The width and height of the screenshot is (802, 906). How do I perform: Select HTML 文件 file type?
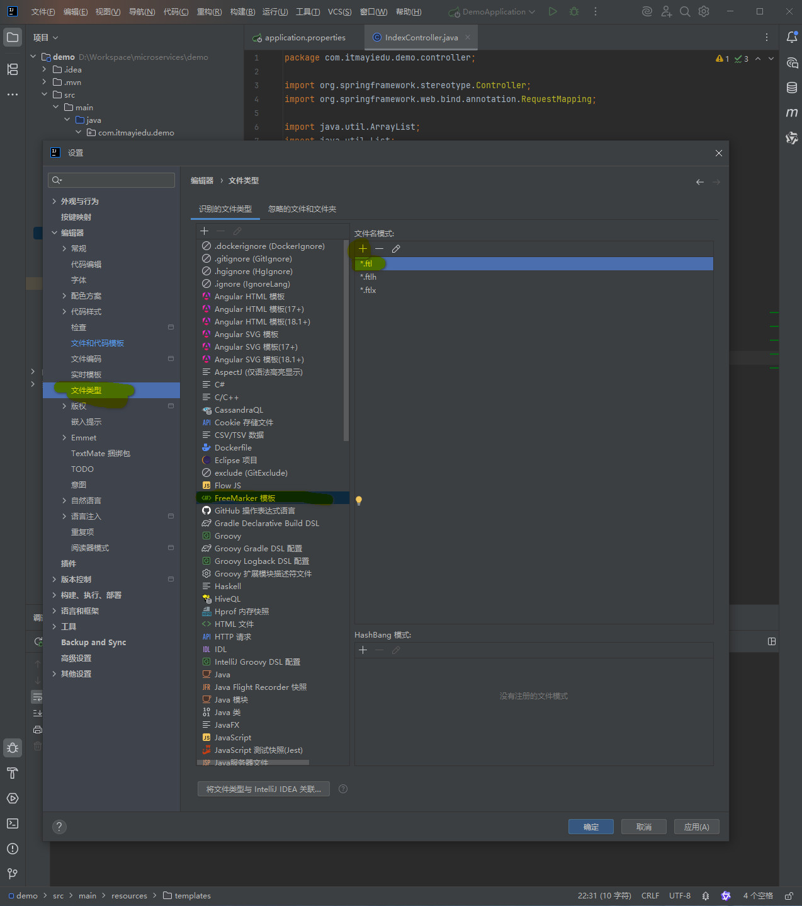click(273, 624)
